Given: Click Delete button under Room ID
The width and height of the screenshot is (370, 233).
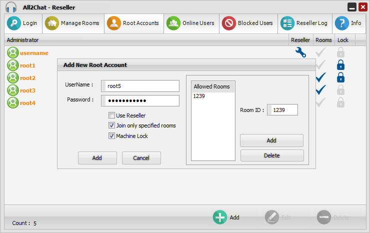Looking at the screenshot, I should (271, 155).
